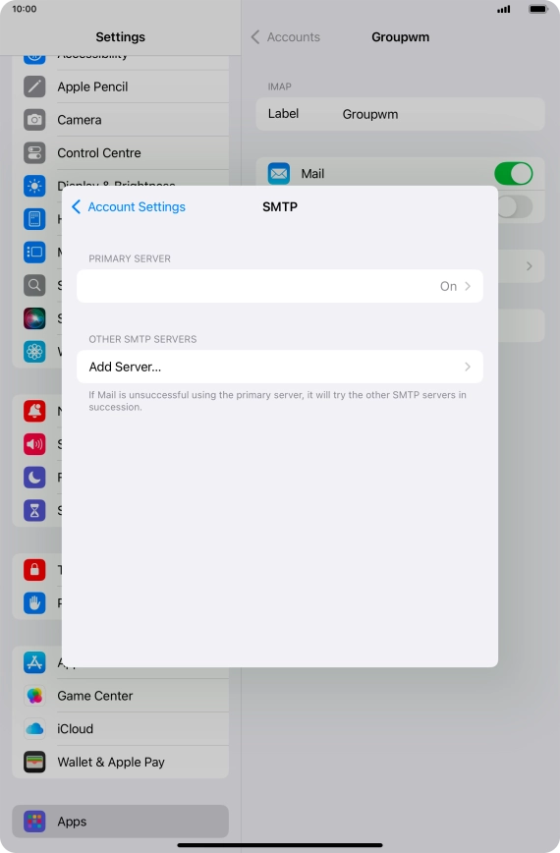Toggle the switch below the Mail row
Viewport: 560px width, 853px height.
[515, 206]
